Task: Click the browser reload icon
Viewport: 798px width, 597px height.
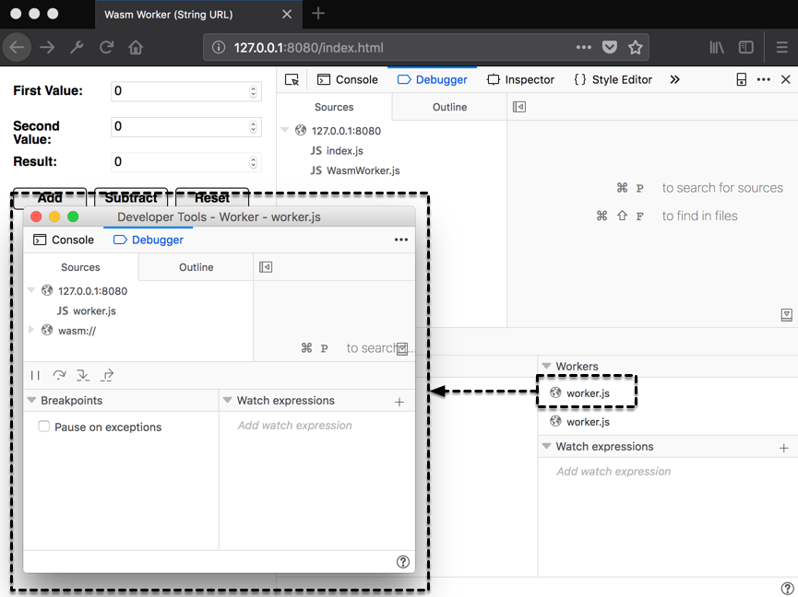Action: (x=107, y=48)
